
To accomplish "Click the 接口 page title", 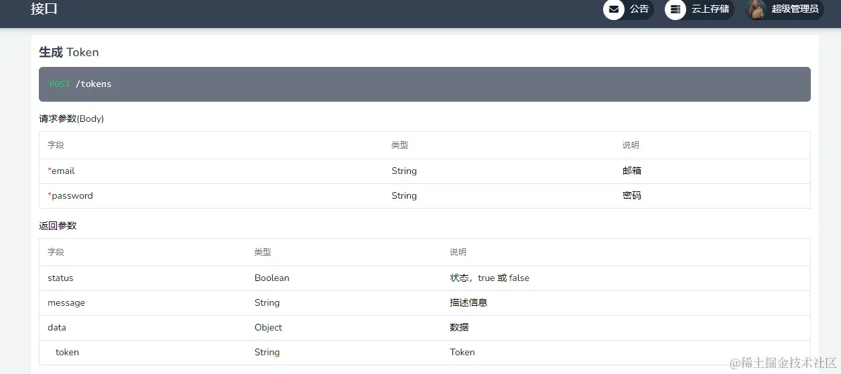I will point(44,9).
